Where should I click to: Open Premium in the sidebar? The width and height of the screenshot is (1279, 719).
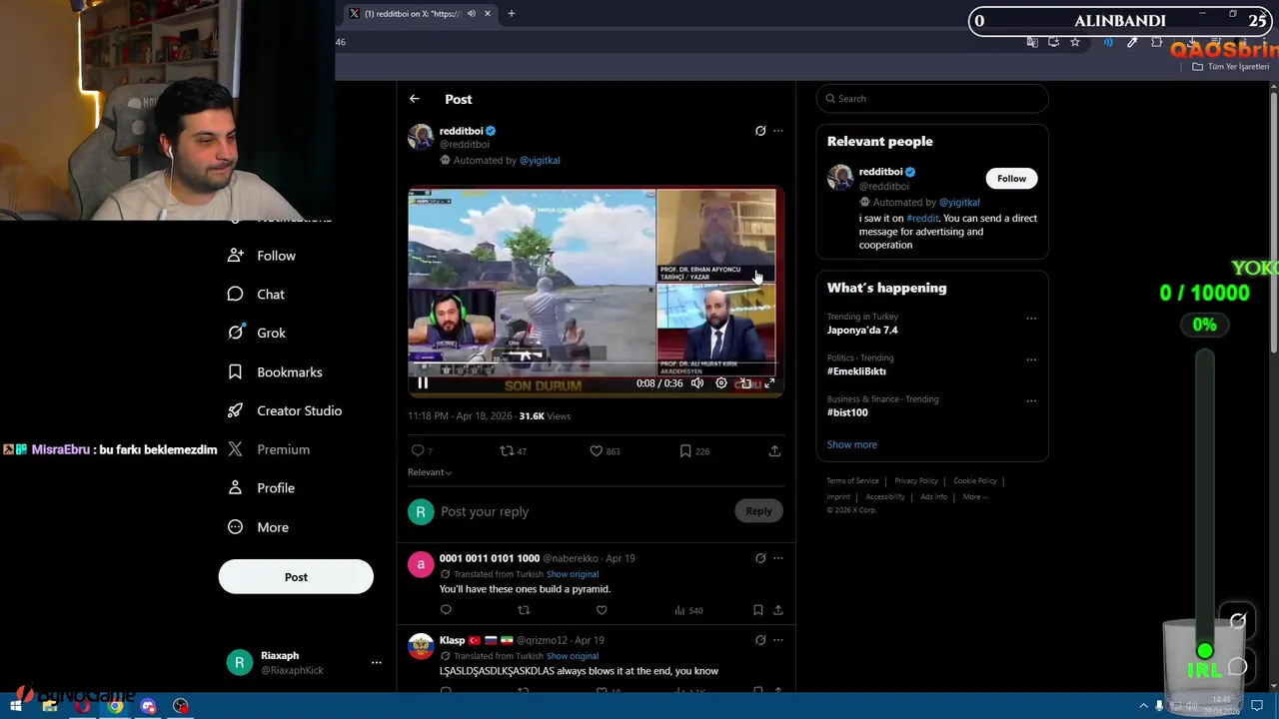click(x=269, y=449)
